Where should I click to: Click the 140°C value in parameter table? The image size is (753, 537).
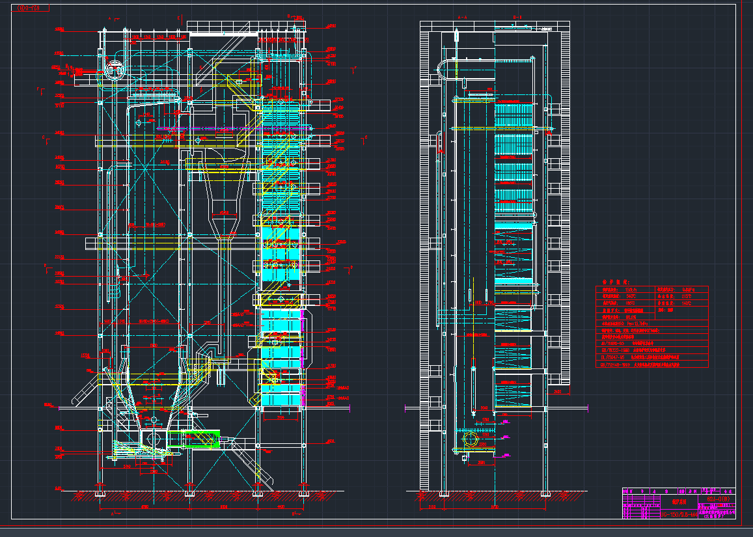[685, 304]
